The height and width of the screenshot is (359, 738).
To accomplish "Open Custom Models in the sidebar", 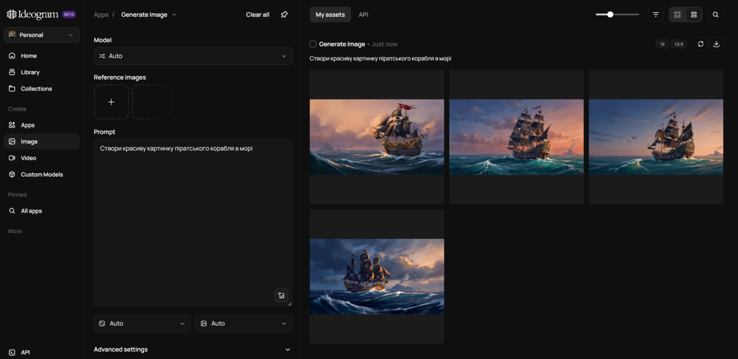I will coord(42,174).
